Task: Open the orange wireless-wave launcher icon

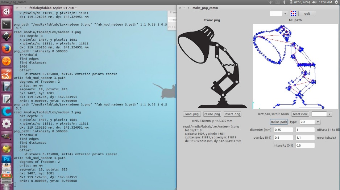Action: [6, 74]
